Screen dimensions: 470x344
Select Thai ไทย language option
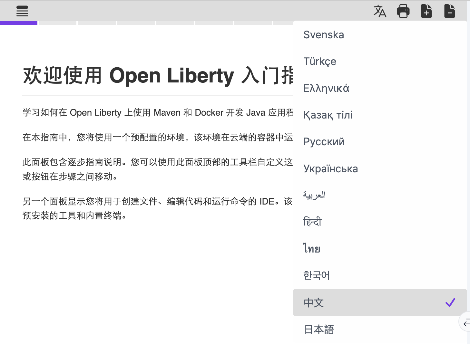pos(380,249)
